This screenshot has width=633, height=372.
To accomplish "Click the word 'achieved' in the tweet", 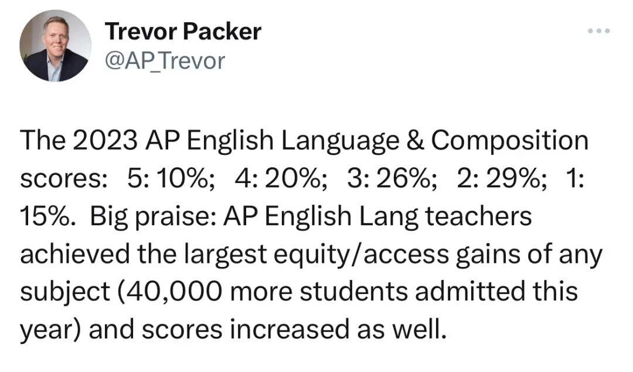I will [75, 254].
